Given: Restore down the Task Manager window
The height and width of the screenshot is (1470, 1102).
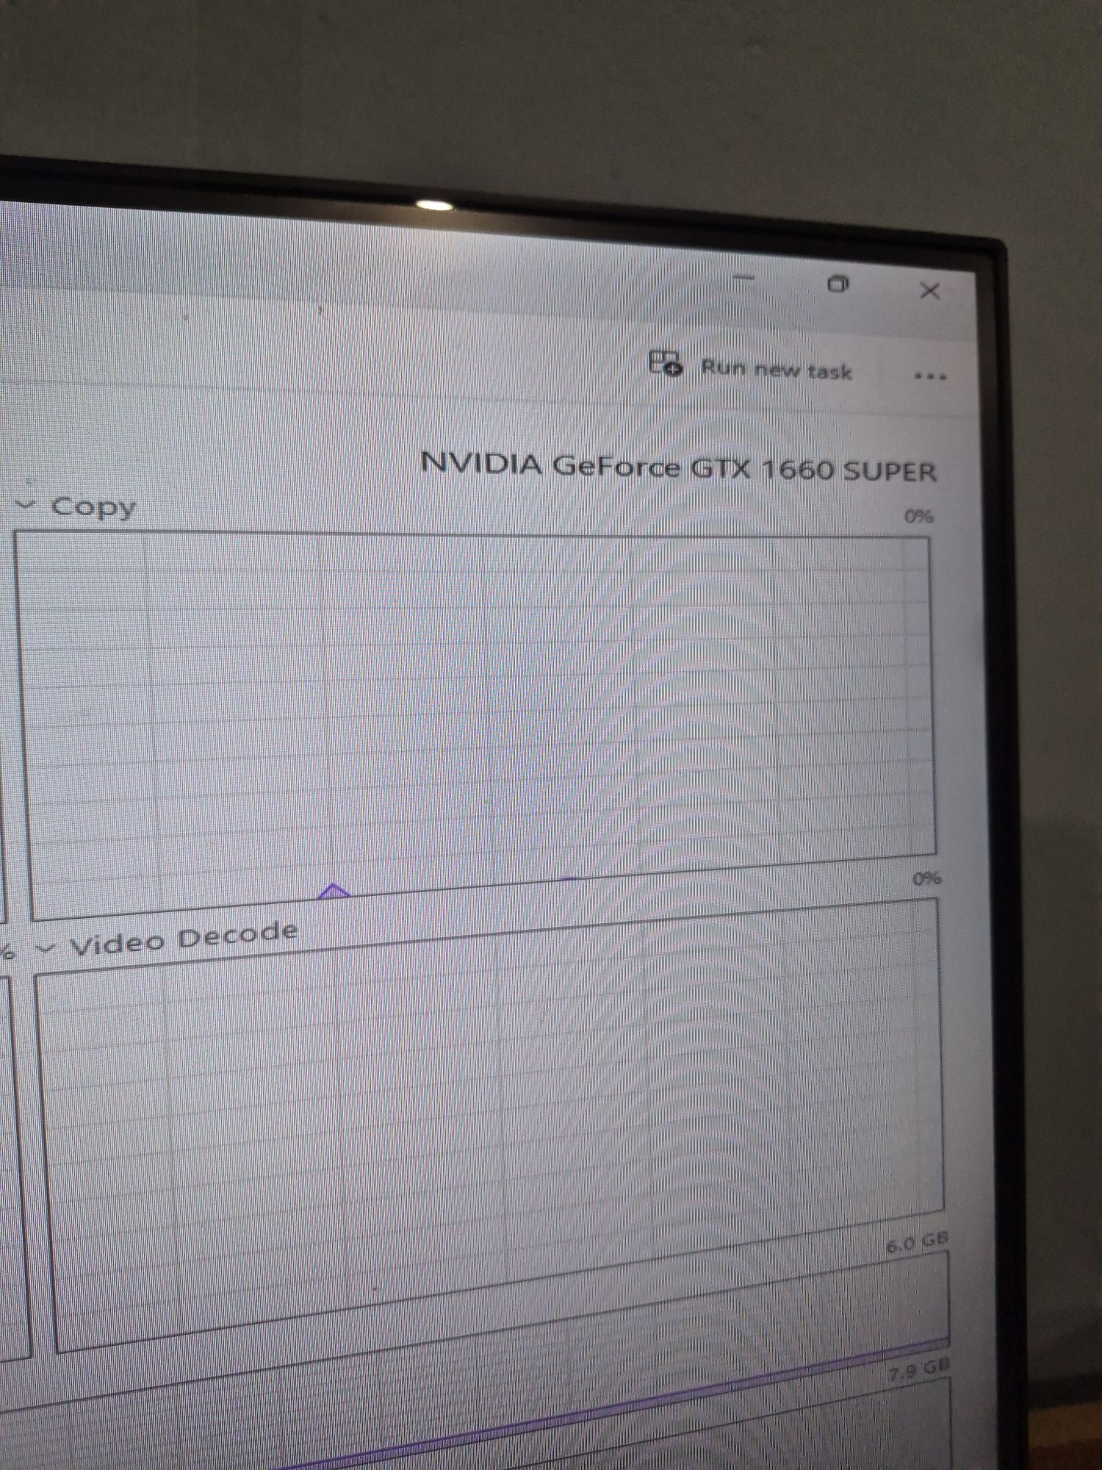Looking at the screenshot, I should point(838,284).
